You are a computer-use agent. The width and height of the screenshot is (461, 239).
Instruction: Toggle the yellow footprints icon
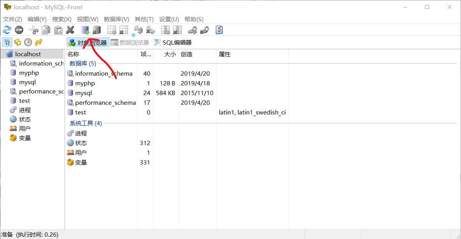click(39, 42)
